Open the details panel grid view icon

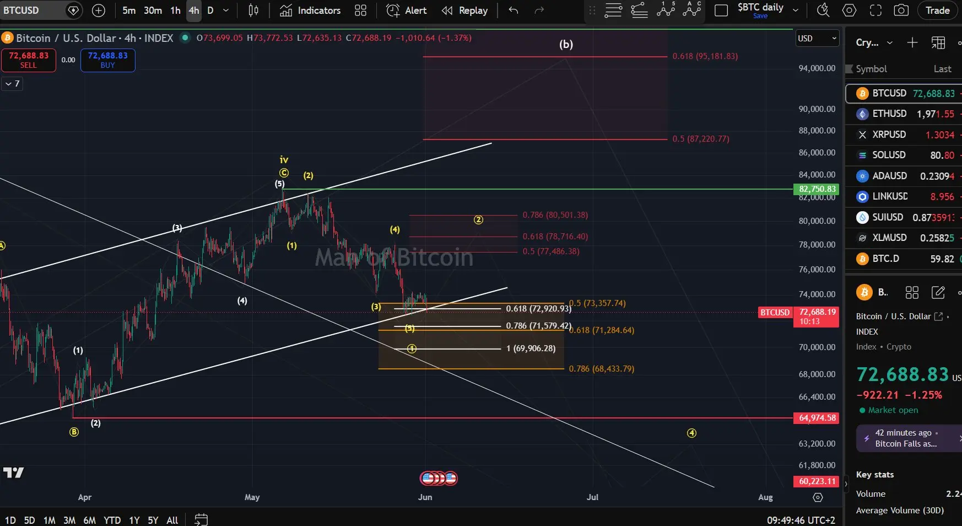click(x=912, y=292)
